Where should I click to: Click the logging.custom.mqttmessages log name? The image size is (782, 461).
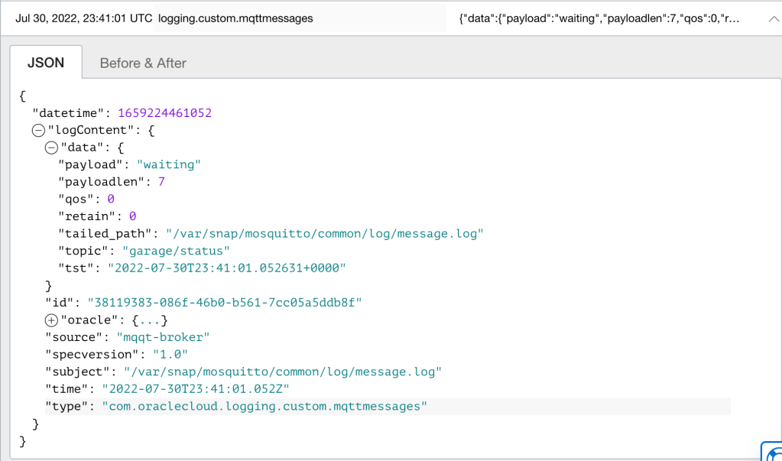235,18
